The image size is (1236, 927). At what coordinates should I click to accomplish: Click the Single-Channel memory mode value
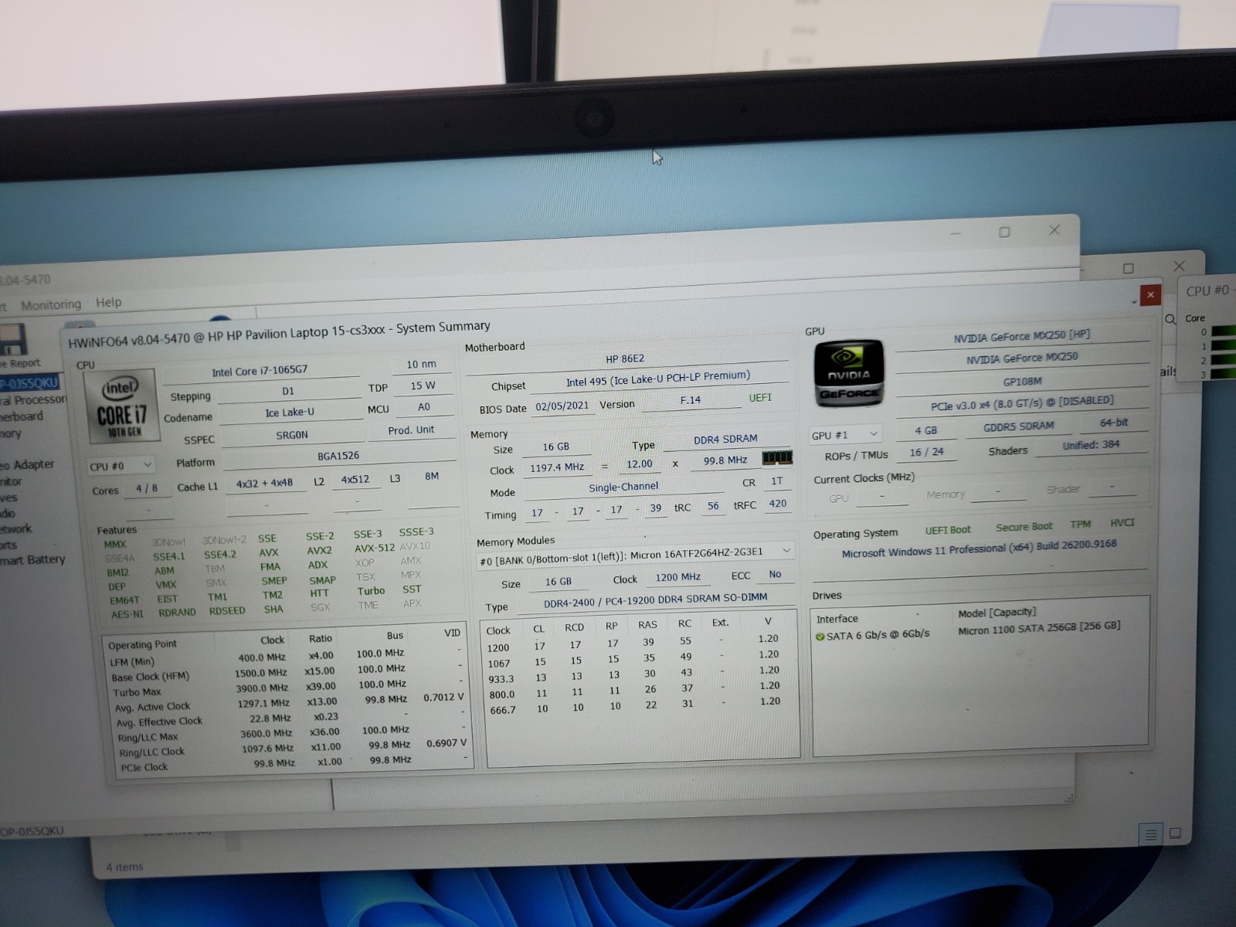(623, 487)
